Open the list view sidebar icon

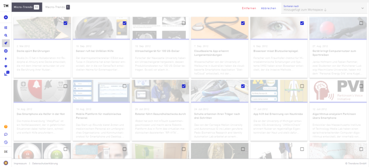[6, 28]
